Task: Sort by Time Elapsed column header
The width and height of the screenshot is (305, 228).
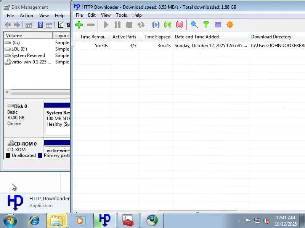Action: coord(156,36)
